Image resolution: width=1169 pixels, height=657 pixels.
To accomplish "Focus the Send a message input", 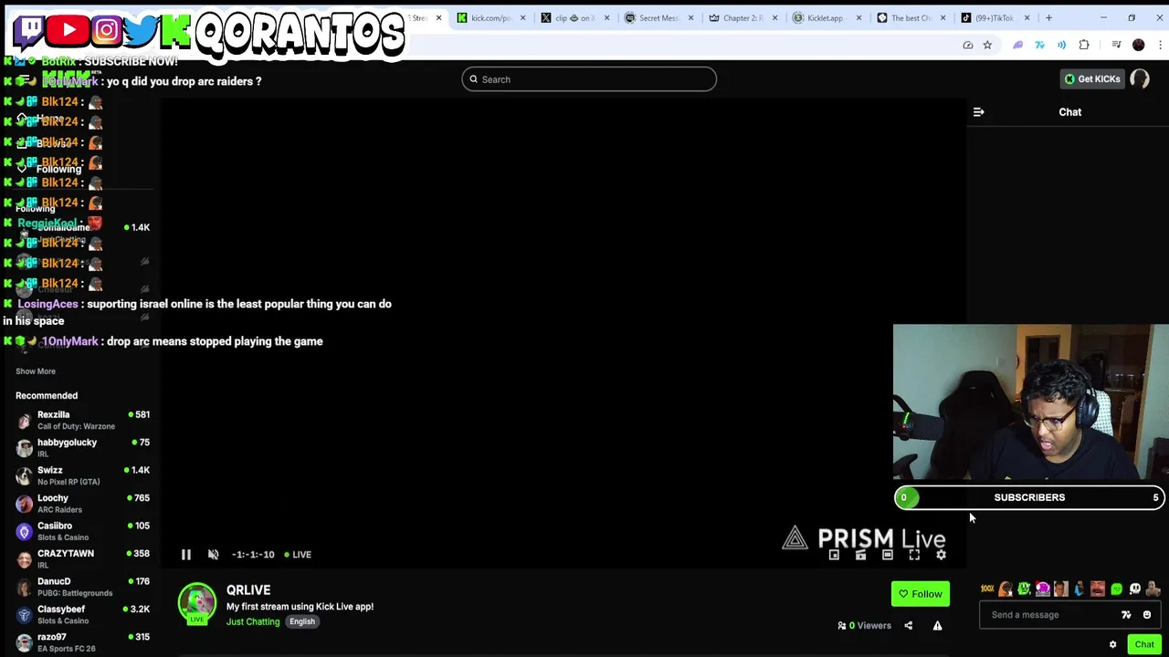I will 1050,614.
